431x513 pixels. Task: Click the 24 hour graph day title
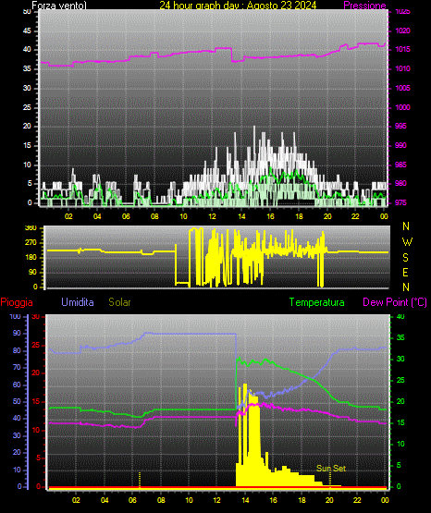238,6
